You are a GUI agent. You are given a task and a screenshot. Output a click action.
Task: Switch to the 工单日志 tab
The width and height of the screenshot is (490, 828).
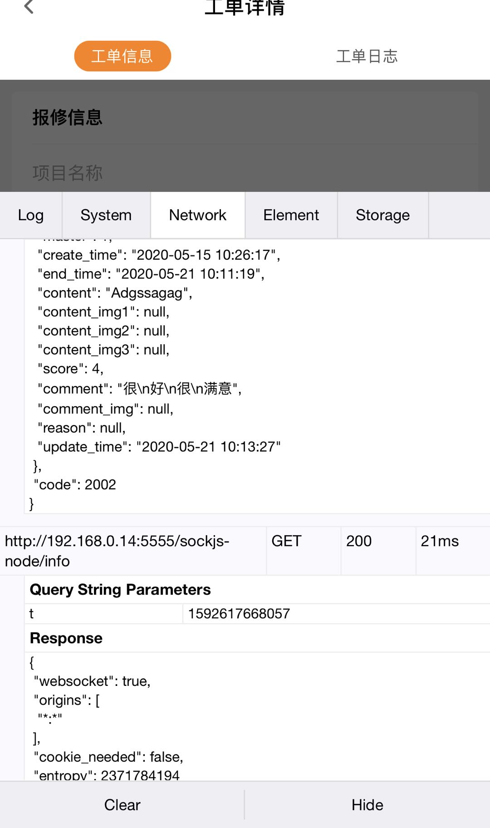pyautogui.click(x=367, y=56)
